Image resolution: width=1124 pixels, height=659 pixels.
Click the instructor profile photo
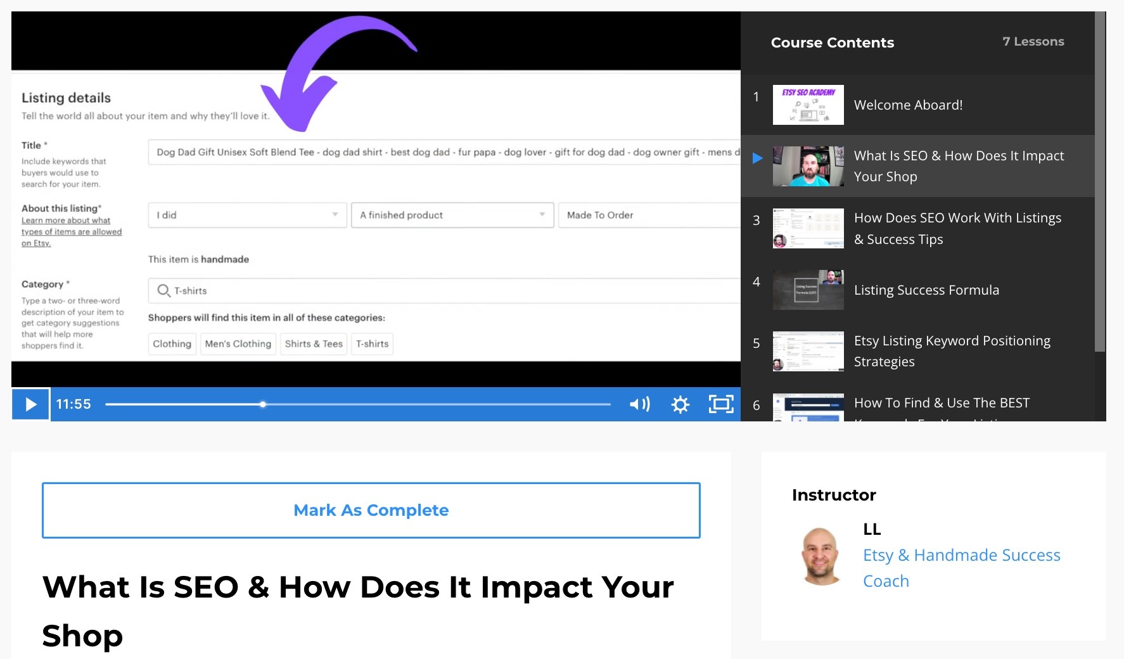pyautogui.click(x=821, y=556)
